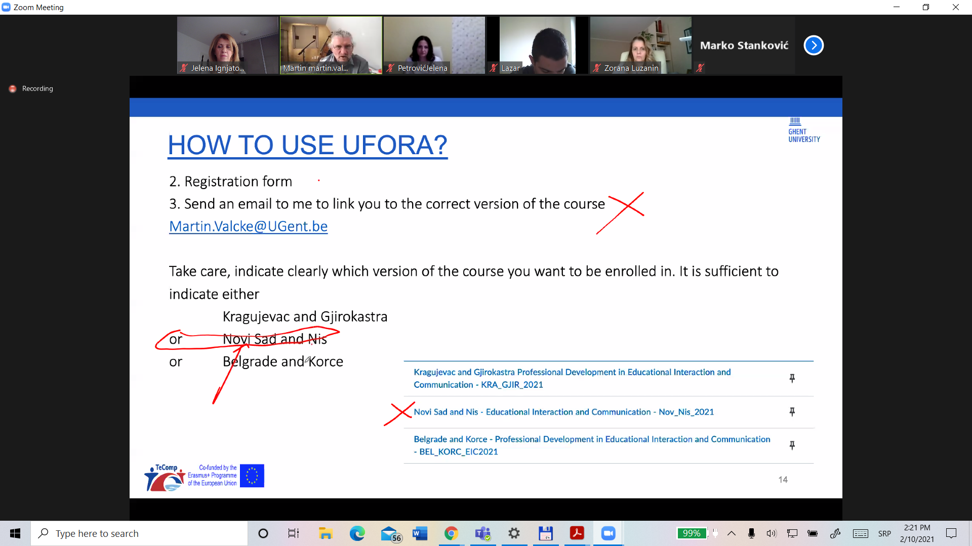The width and height of the screenshot is (972, 546).
Task: Open Jelena Ignjato's video thumbnail
Action: coord(228,45)
